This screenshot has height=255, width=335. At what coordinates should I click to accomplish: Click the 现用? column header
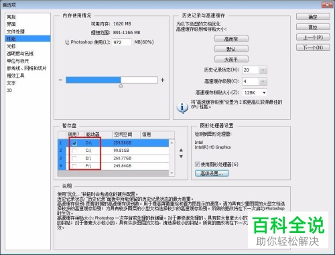[x=75, y=135]
